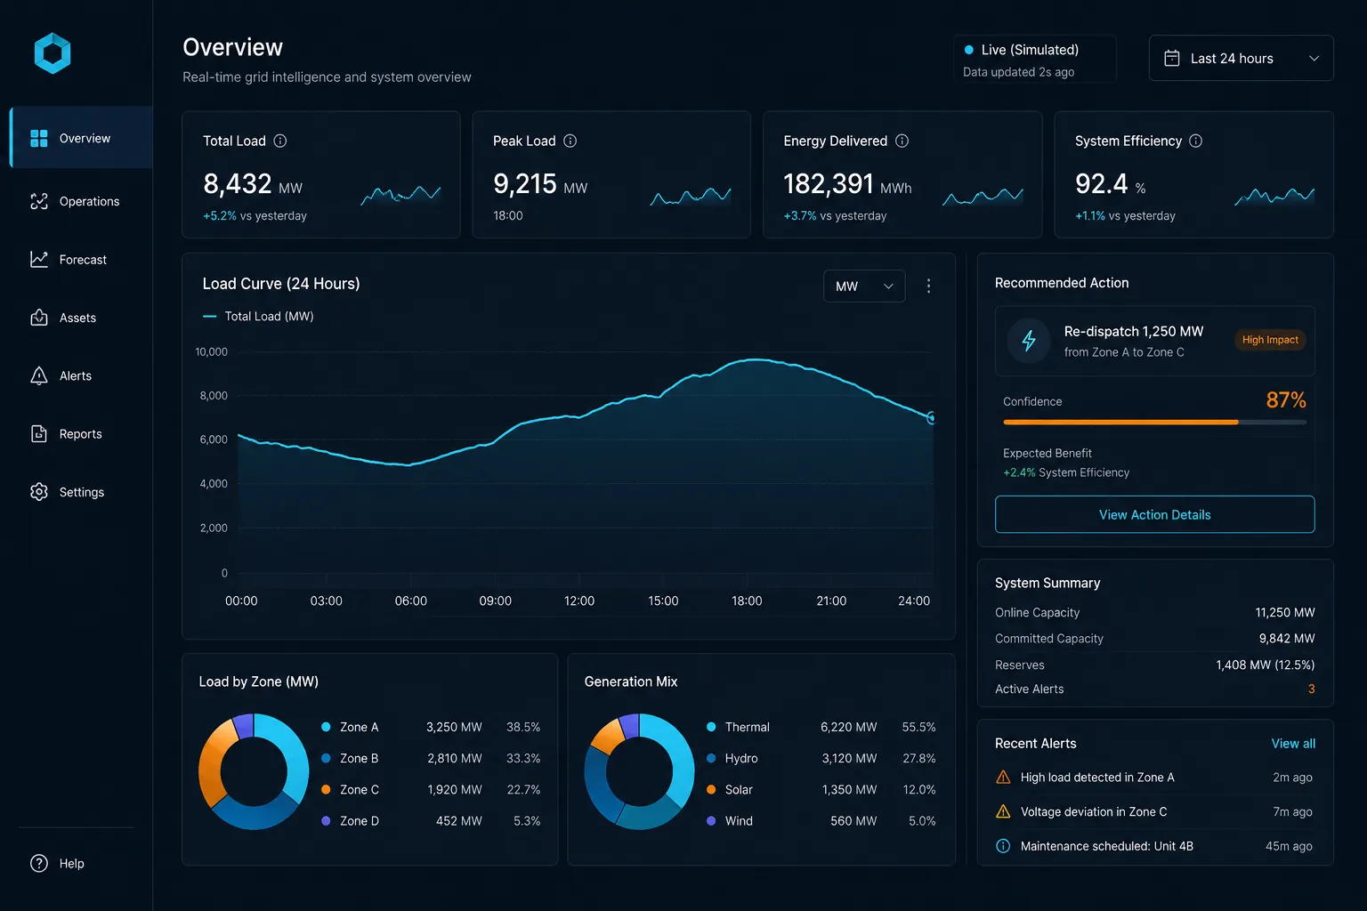Click the Generation Mix donut chart
Screen dimensions: 1367x911
pos(639,771)
